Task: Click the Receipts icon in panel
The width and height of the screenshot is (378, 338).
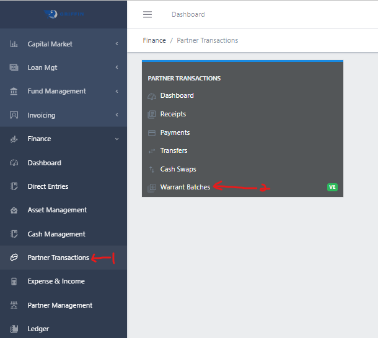Action: (152, 115)
